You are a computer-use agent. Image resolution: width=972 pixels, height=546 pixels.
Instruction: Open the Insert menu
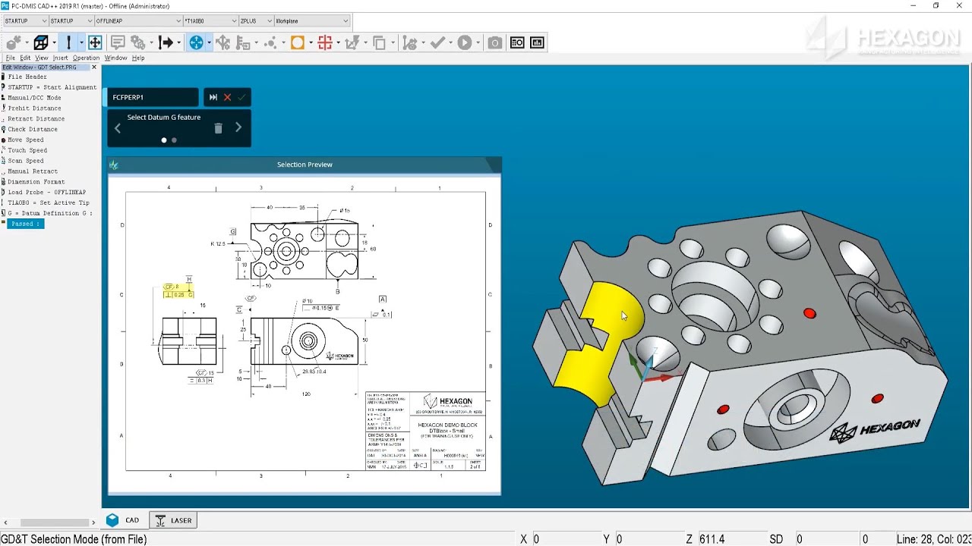(x=60, y=58)
